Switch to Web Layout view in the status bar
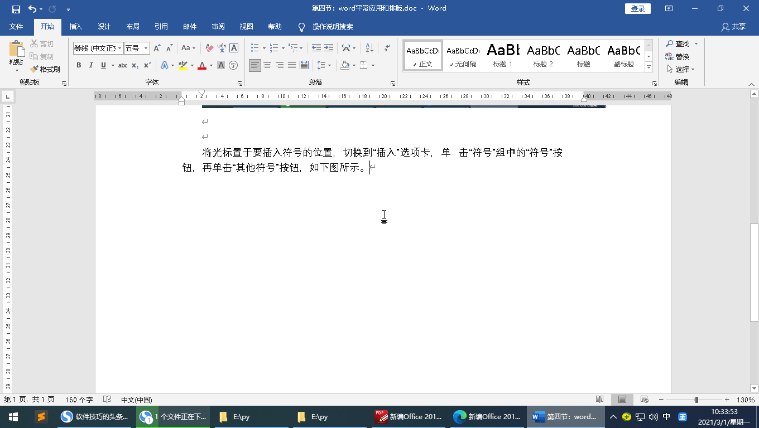Screen dimensions: 759x428 (x=644, y=400)
